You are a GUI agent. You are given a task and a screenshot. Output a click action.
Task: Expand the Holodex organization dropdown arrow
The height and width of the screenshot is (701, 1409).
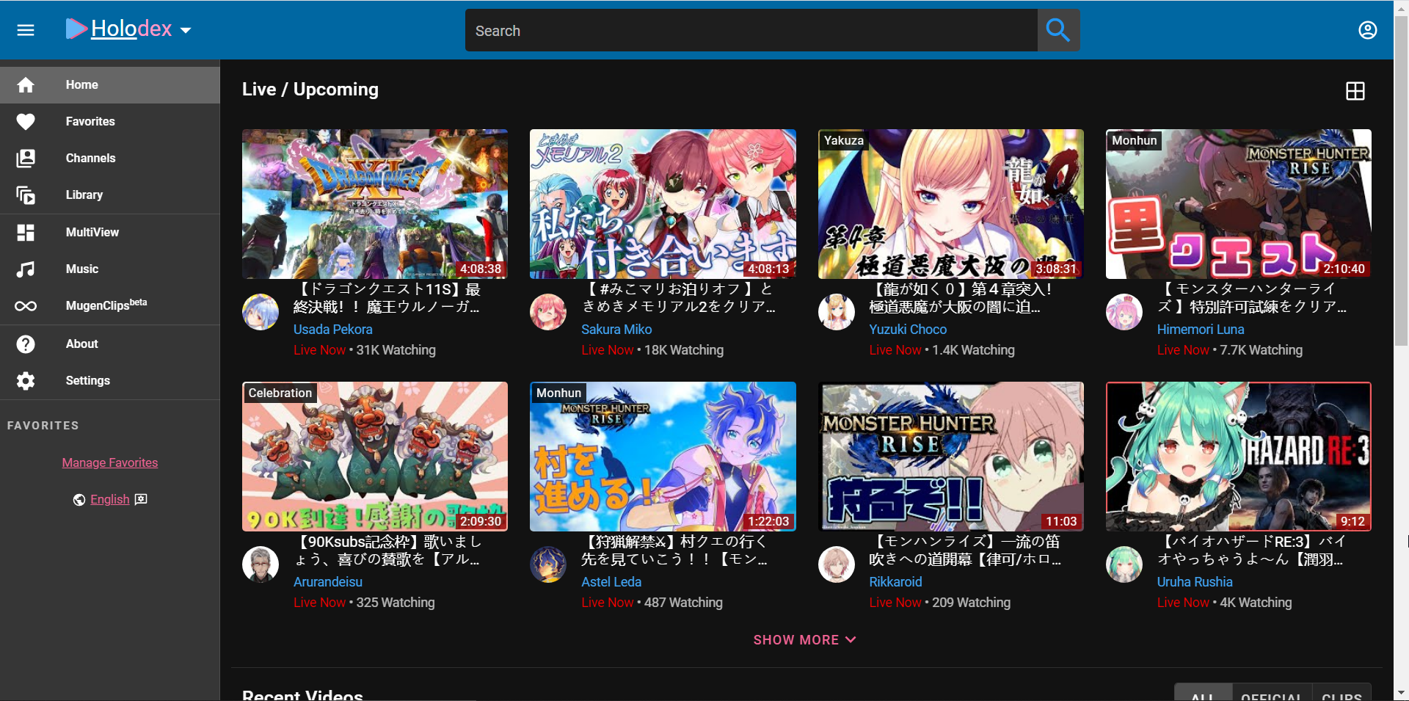186,30
